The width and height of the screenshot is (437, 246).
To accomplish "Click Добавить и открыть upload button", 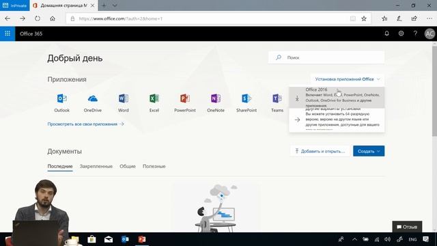I will [320, 151].
